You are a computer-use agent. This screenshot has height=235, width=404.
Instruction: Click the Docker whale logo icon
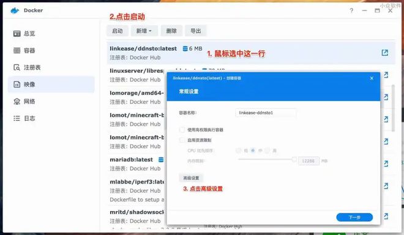pyautogui.click(x=15, y=10)
